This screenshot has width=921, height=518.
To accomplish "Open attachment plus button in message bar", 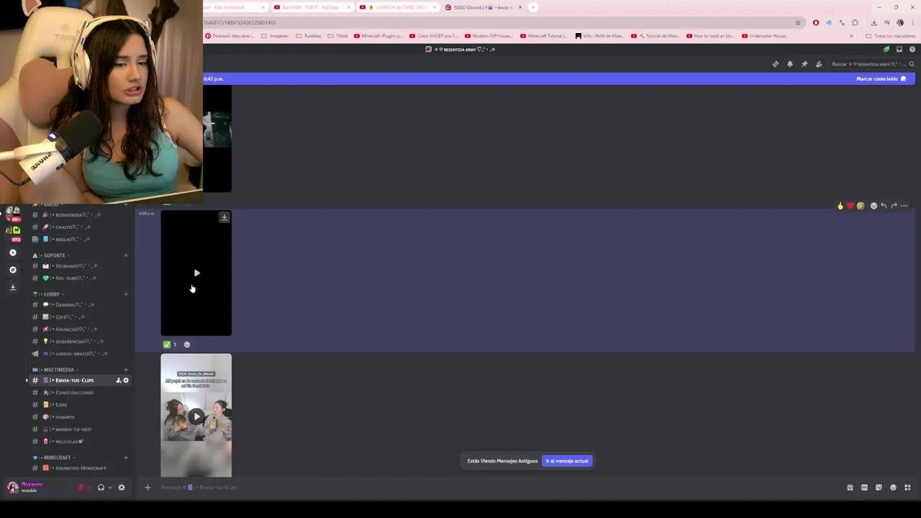I will pos(148,488).
